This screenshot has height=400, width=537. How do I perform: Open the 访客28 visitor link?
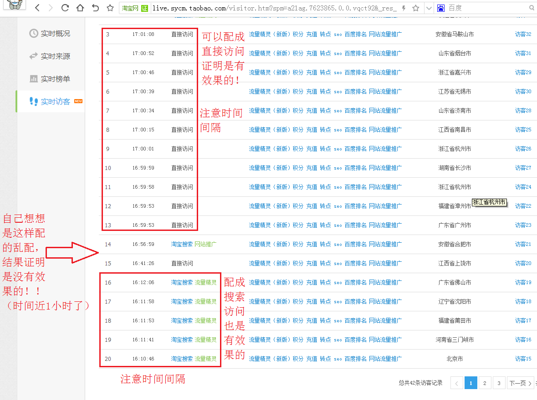(523, 111)
